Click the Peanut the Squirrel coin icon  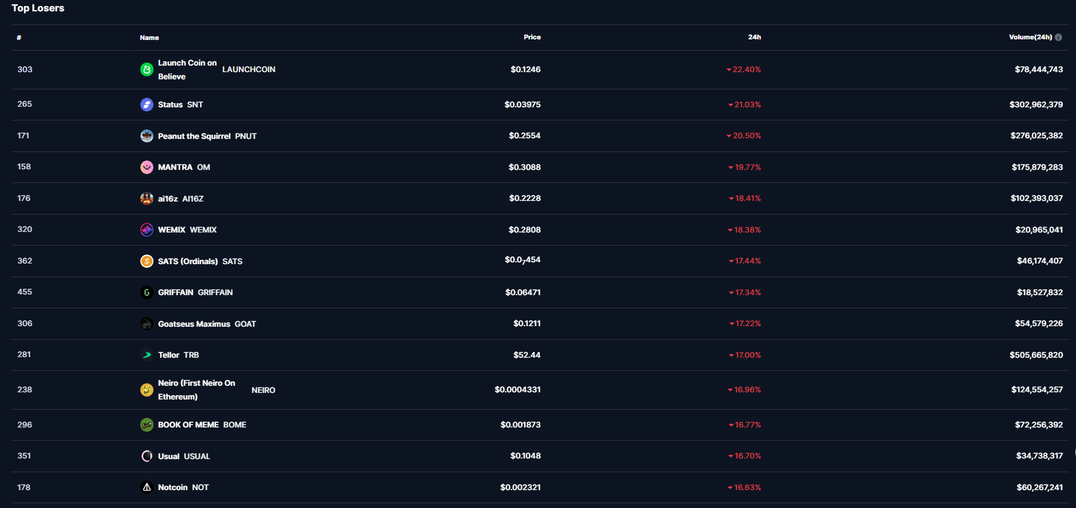[147, 136]
